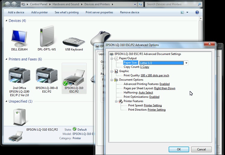Screen dimensions: 225x155
Task: Click Control Panel in the breadcrumb
Action: pos(39,4)
